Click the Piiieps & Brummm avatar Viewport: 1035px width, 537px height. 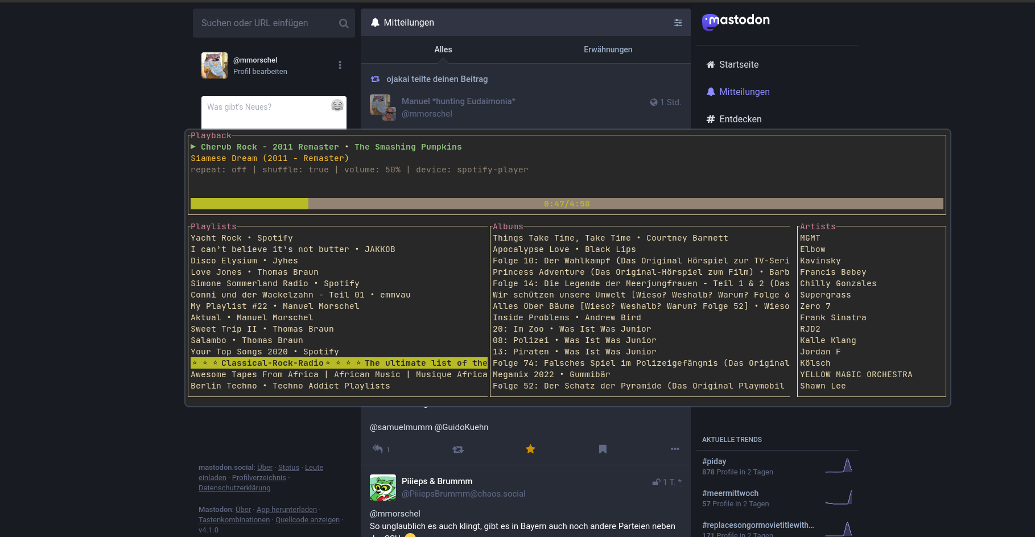[383, 488]
